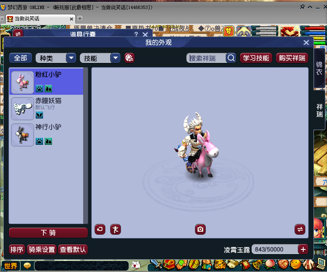This screenshot has width=327, height=272.
Task: Open the tab list dropdown left of 当做说笑话
Action: [x=2, y=19]
